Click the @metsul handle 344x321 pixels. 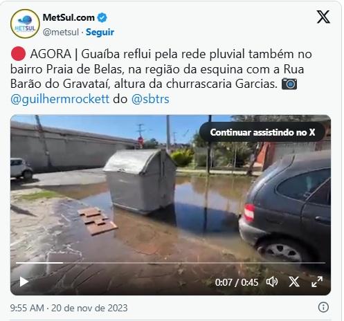[x=61, y=32]
